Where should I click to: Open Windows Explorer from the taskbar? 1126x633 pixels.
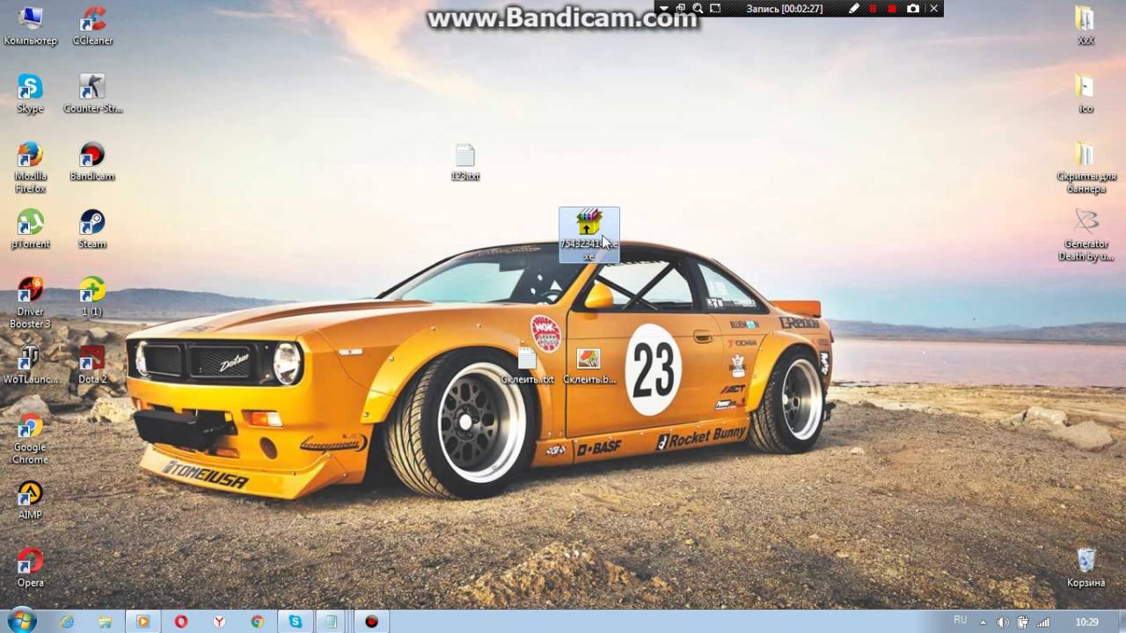pos(105,622)
